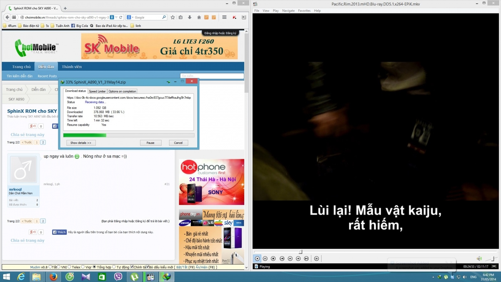The image size is (501, 282).
Task: Show hidden system tray icons arrow
Action: click(x=433, y=277)
